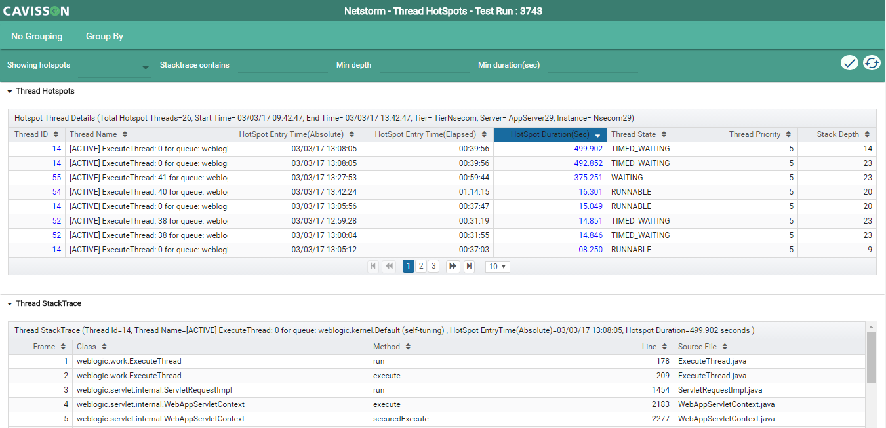The height and width of the screenshot is (428, 886).
Task: Collapse the Thread Hotspots section
Action: click(10, 92)
